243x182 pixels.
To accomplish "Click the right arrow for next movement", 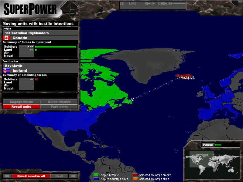I will tap(73, 176).
